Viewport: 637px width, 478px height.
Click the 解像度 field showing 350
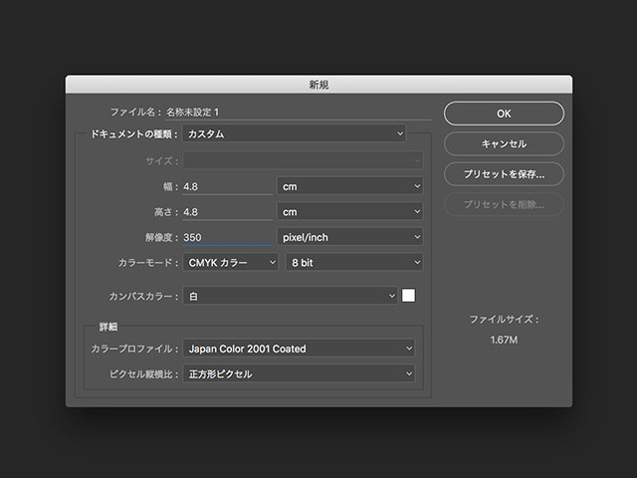(x=228, y=237)
